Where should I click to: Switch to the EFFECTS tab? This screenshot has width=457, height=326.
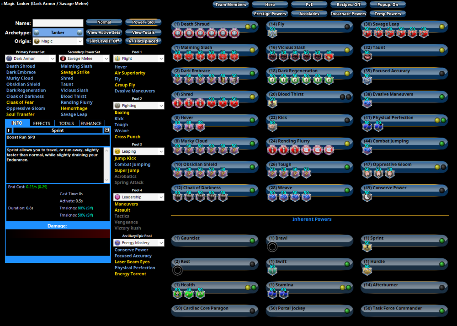[42, 123]
